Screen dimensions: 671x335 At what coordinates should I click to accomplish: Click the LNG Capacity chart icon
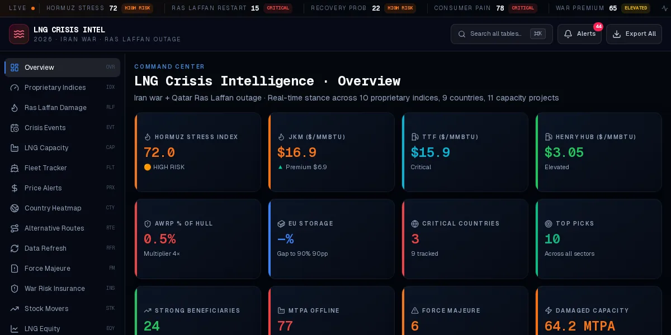click(x=15, y=148)
